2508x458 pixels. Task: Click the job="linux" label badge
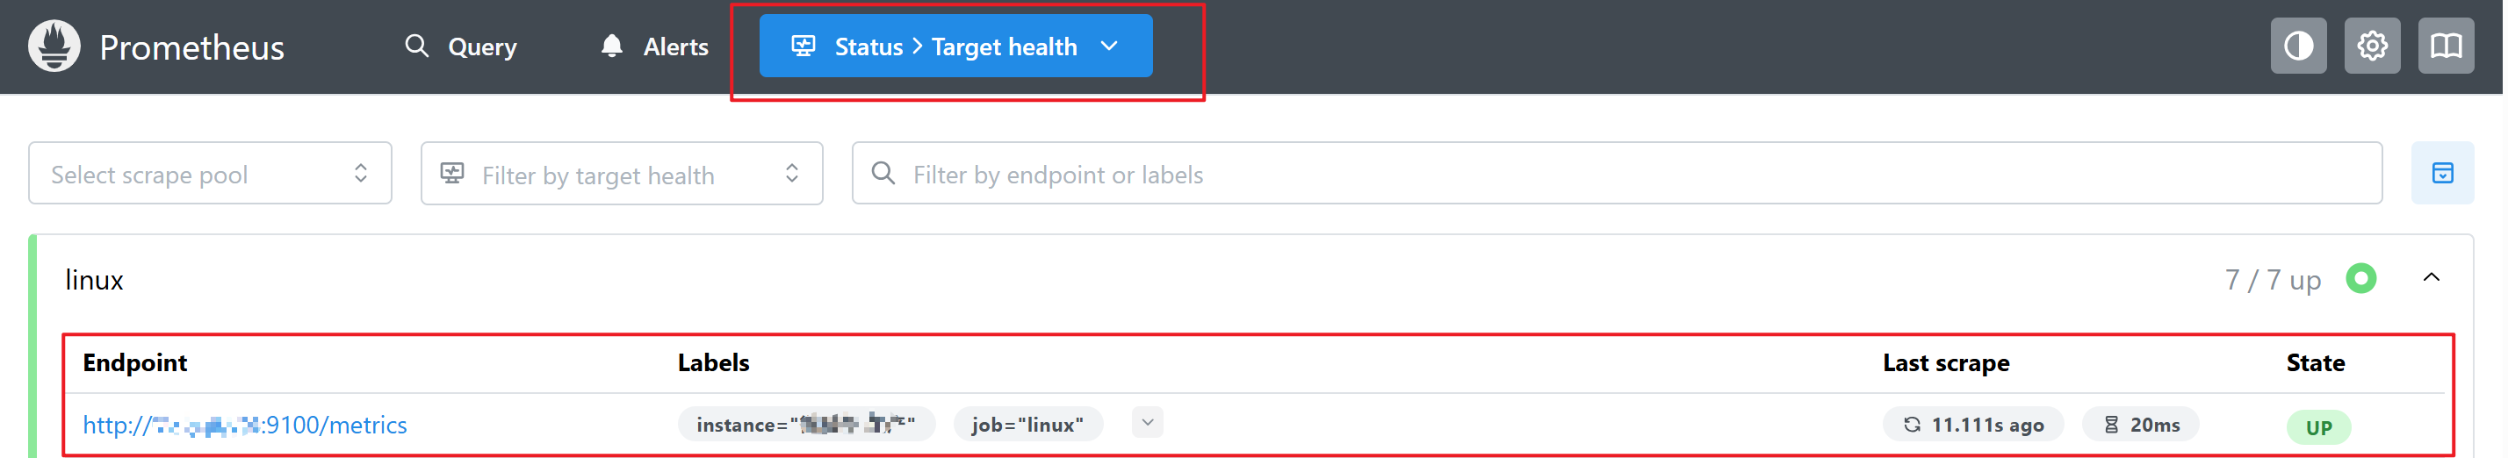[1027, 425]
